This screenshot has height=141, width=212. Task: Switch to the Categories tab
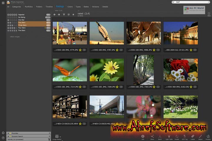(16, 7)
